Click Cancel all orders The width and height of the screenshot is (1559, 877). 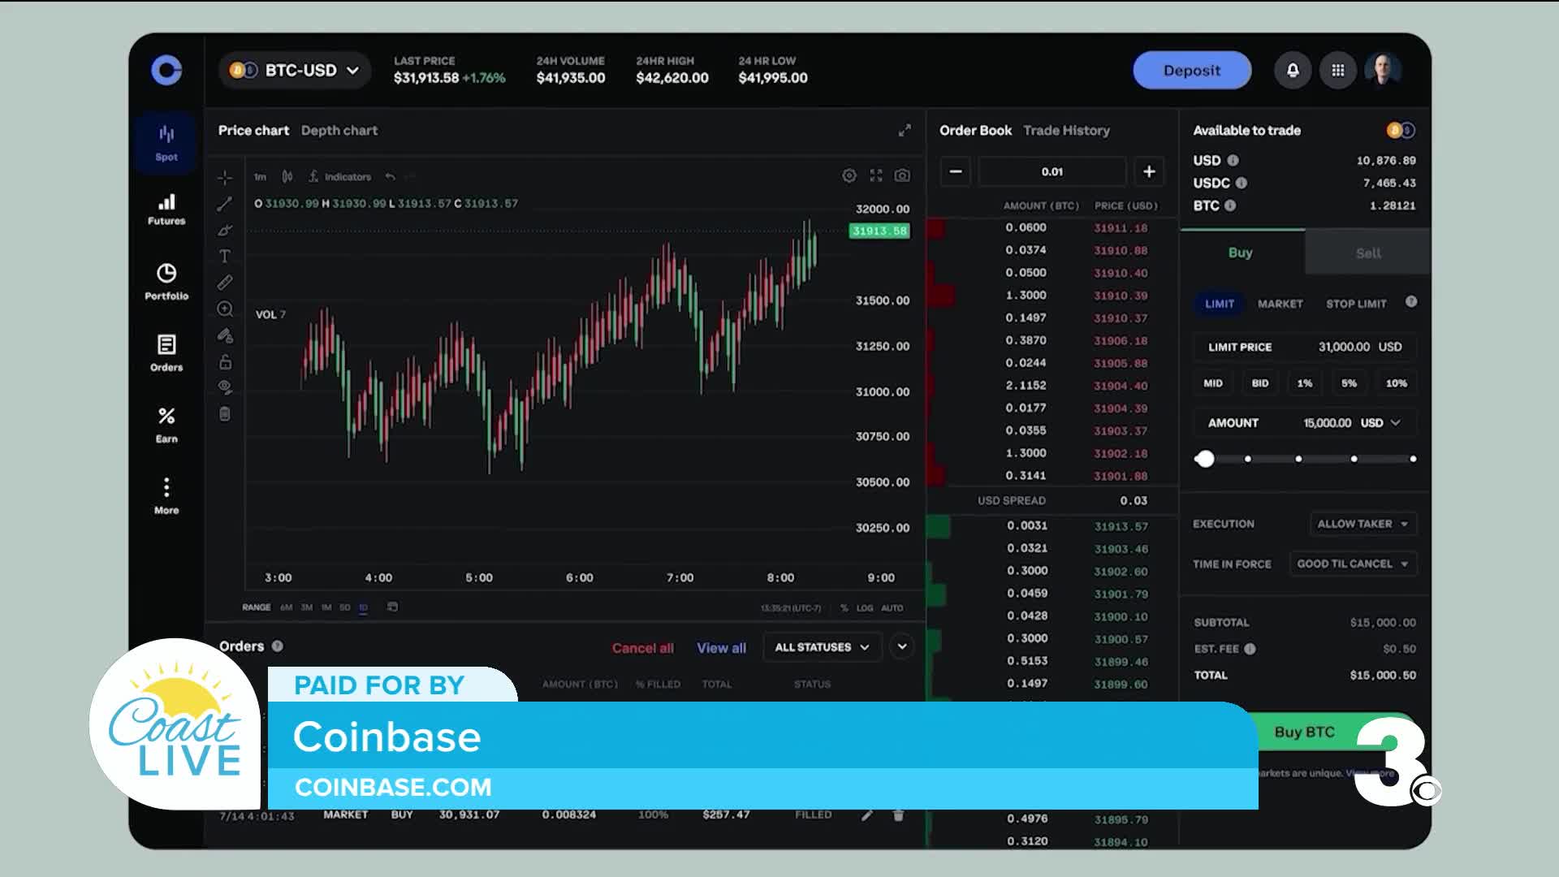(643, 647)
